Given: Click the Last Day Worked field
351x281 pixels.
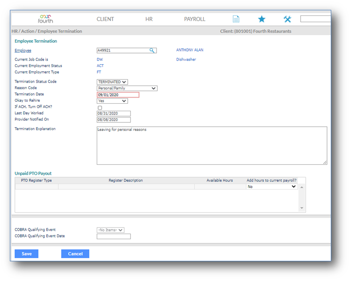Looking at the screenshot, I should click(114, 114).
